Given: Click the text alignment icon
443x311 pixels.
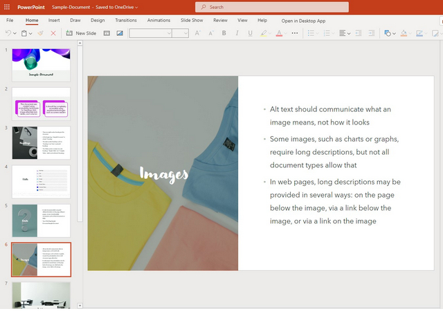Looking at the screenshot, I should tap(342, 33).
